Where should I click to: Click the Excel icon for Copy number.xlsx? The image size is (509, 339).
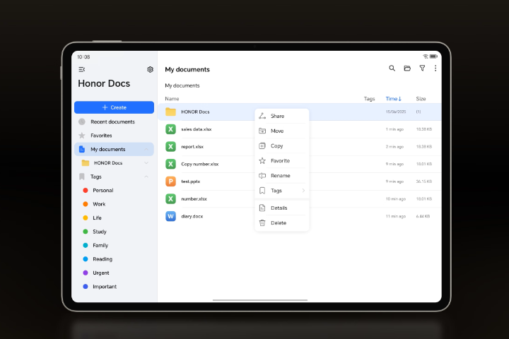pos(170,164)
